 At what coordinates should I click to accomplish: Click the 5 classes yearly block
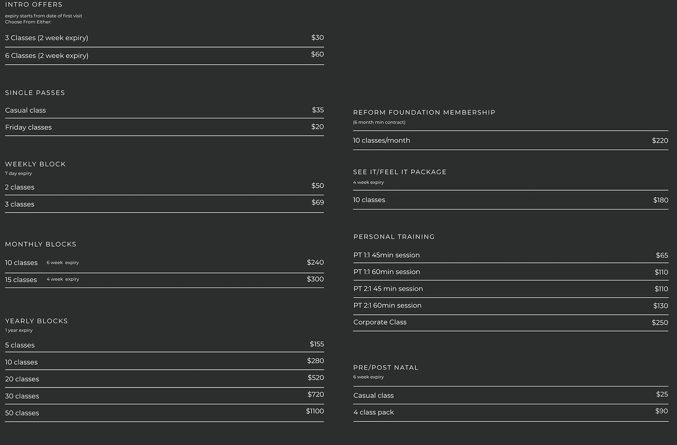(x=164, y=344)
